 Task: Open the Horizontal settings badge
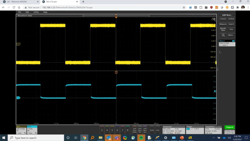(x=173, y=130)
